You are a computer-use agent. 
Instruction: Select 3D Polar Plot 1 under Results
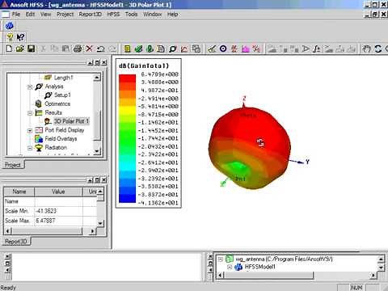click(71, 121)
